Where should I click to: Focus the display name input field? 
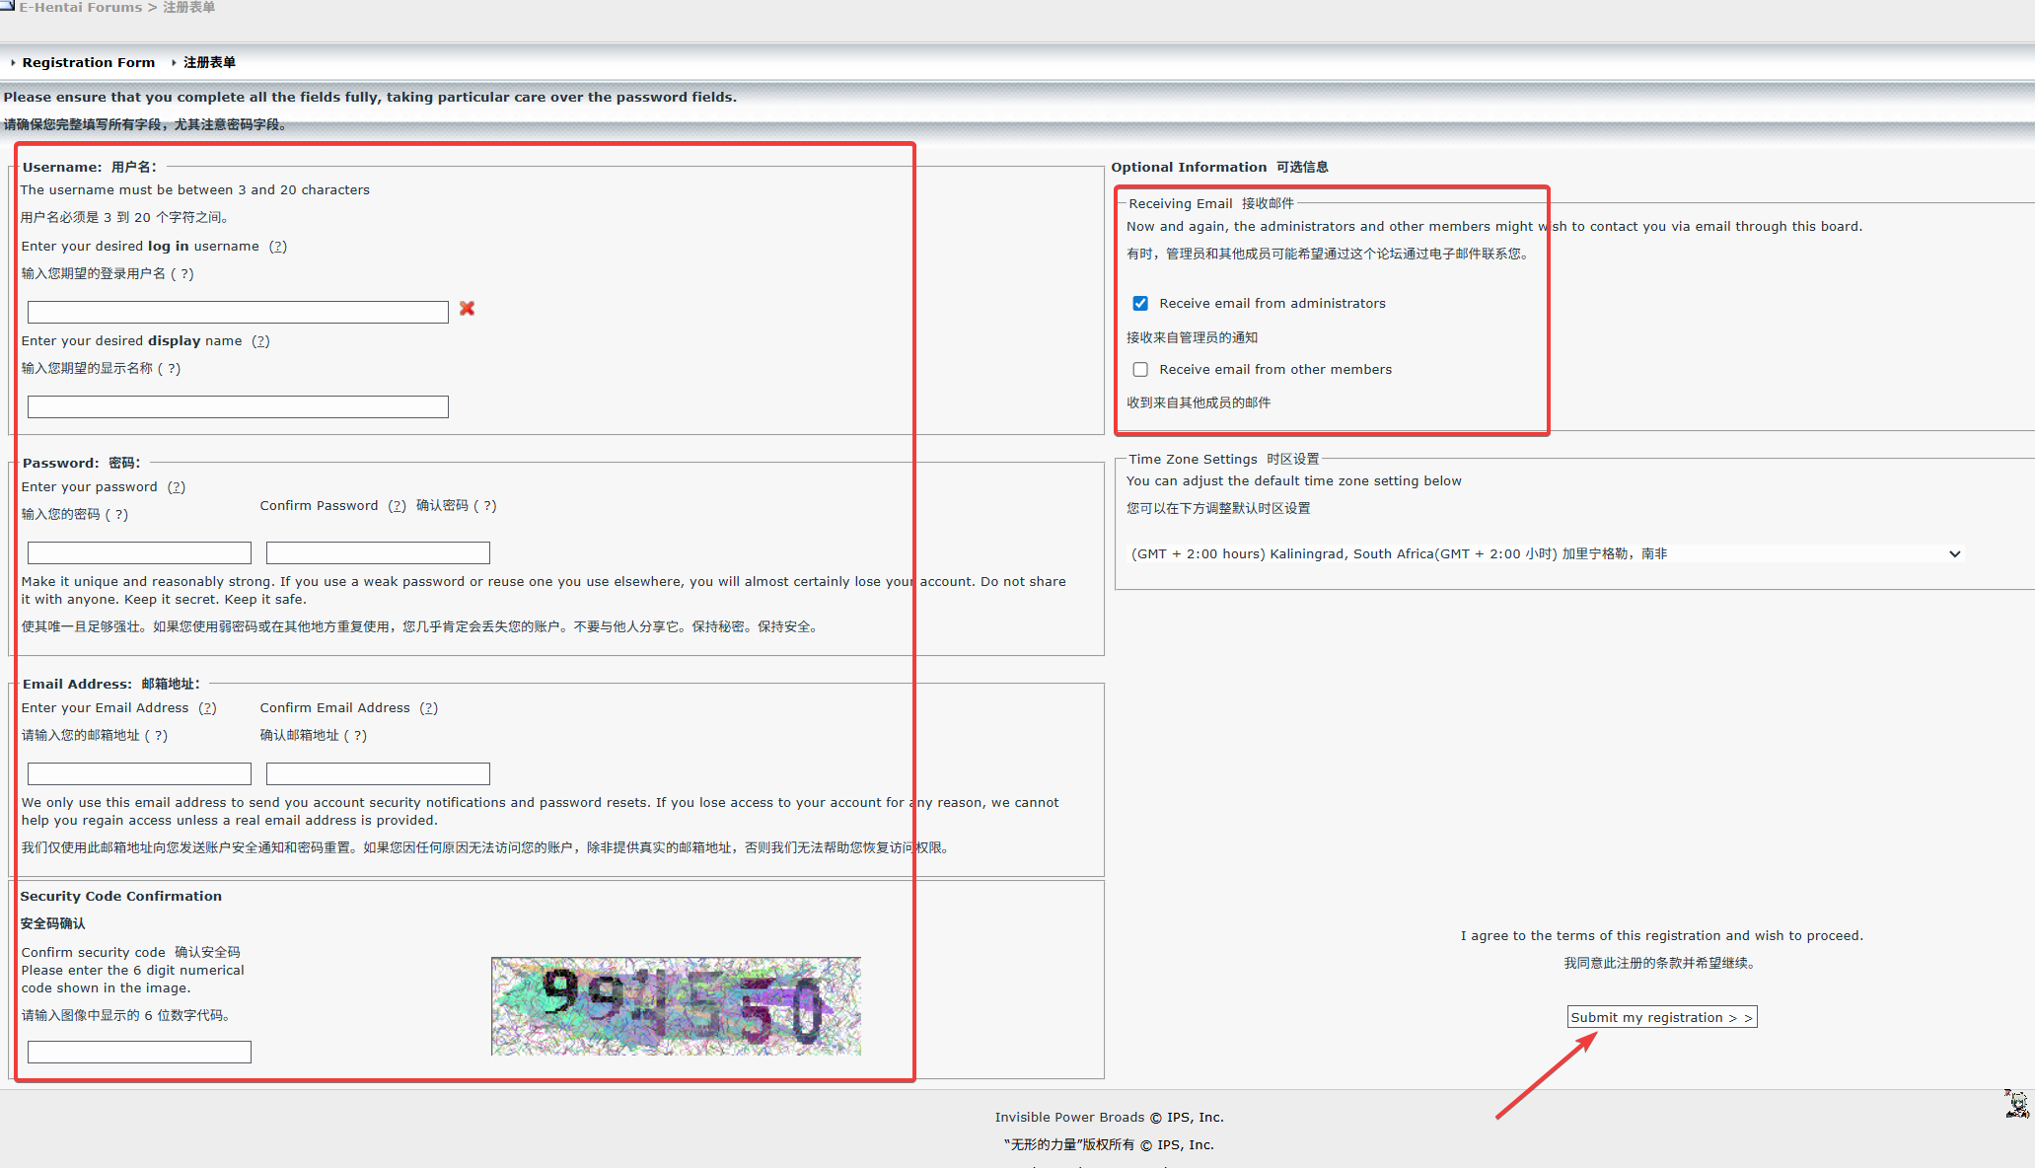(238, 406)
